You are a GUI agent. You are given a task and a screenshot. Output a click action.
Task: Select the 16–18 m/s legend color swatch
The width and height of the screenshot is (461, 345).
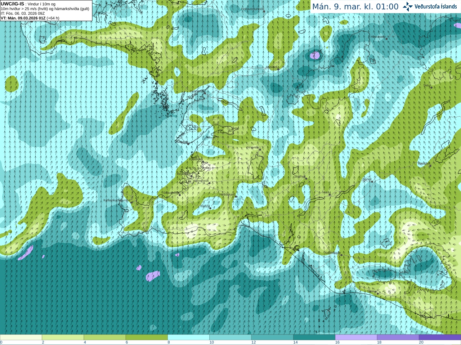(x=356, y=337)
